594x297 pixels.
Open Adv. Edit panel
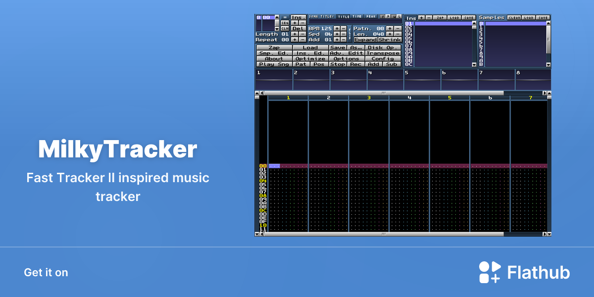coord(346,53)
